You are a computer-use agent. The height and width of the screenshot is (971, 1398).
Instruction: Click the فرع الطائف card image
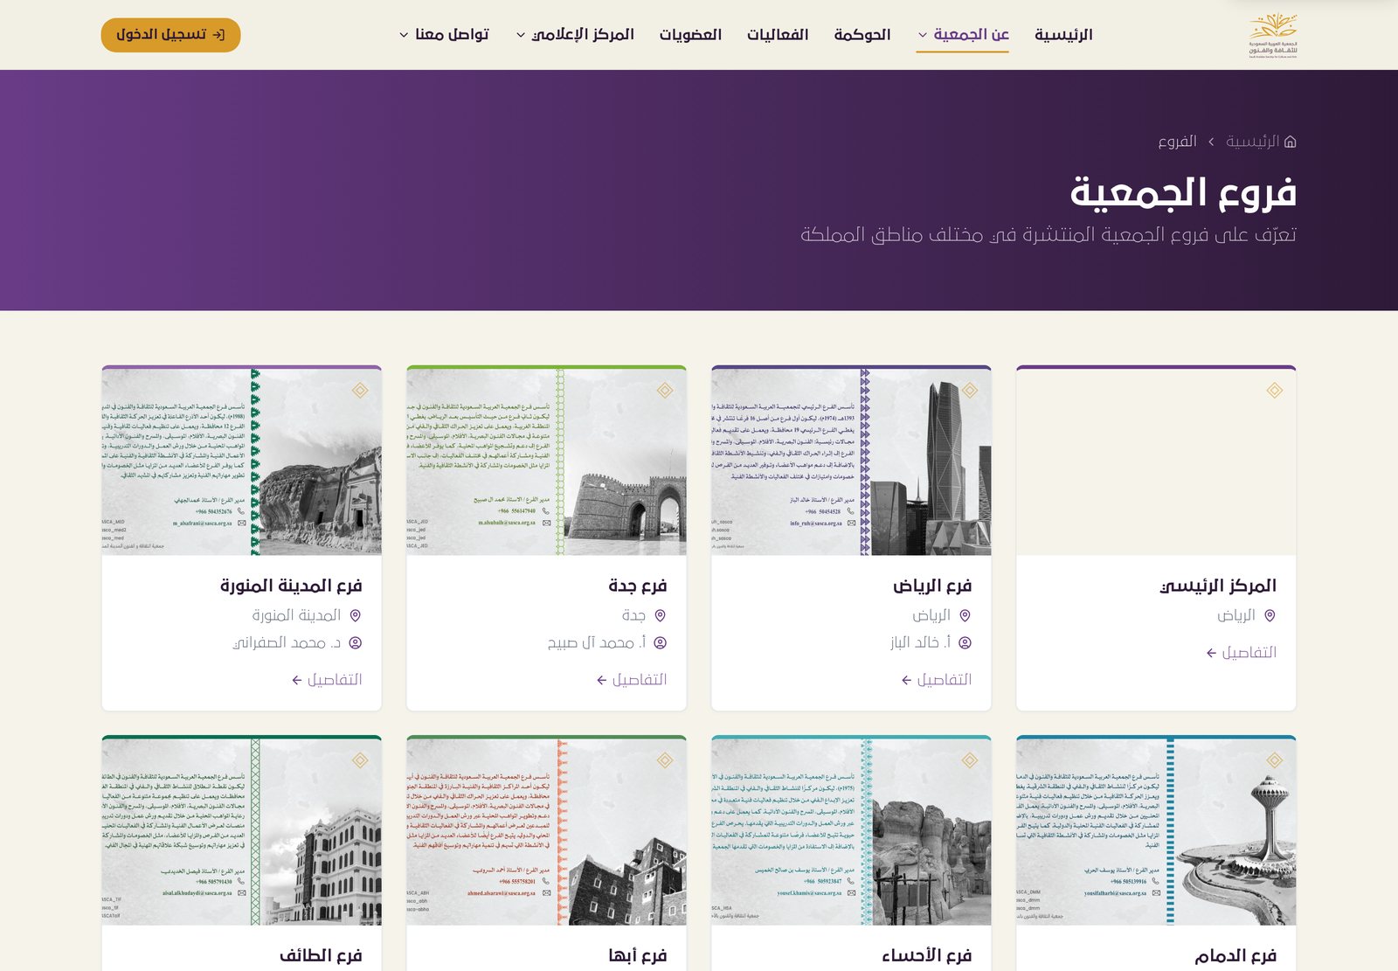[x=241, y=830]
